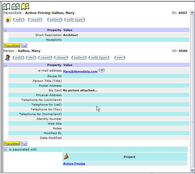Click the ver button for Person
The image size is (195, 174).
[x=120, y=58]
